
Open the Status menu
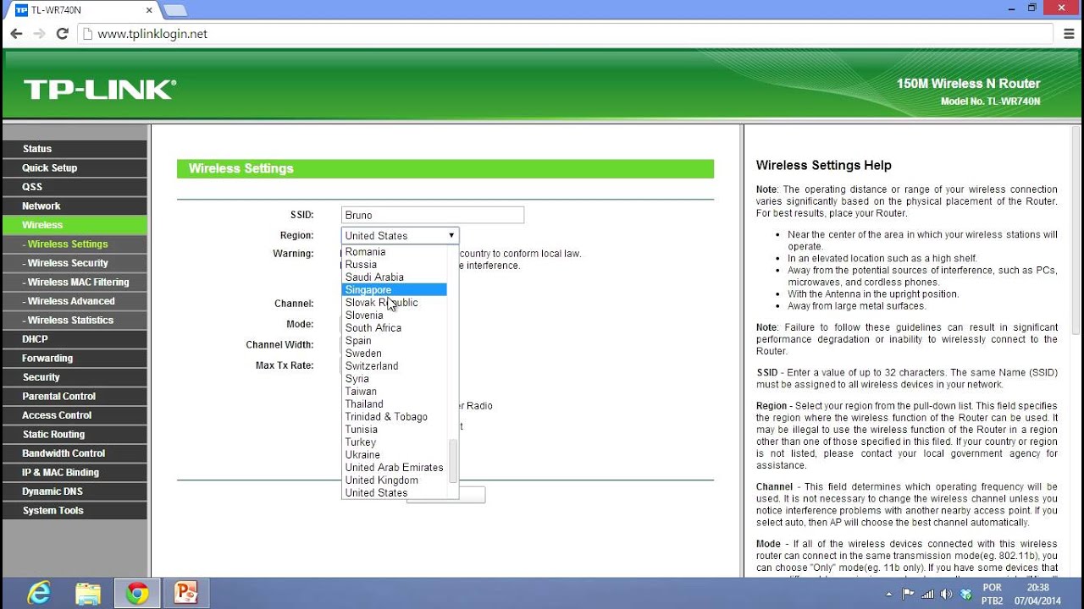(x=75, y=149)
